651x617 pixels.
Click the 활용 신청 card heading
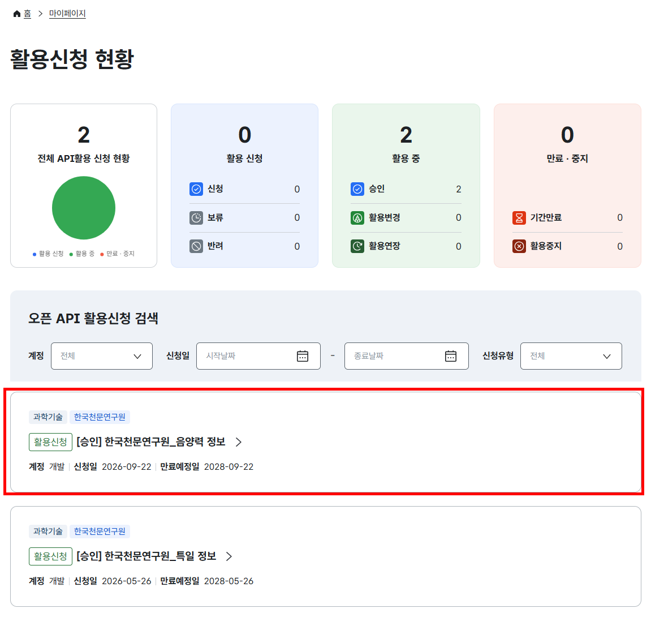(244, 158)
